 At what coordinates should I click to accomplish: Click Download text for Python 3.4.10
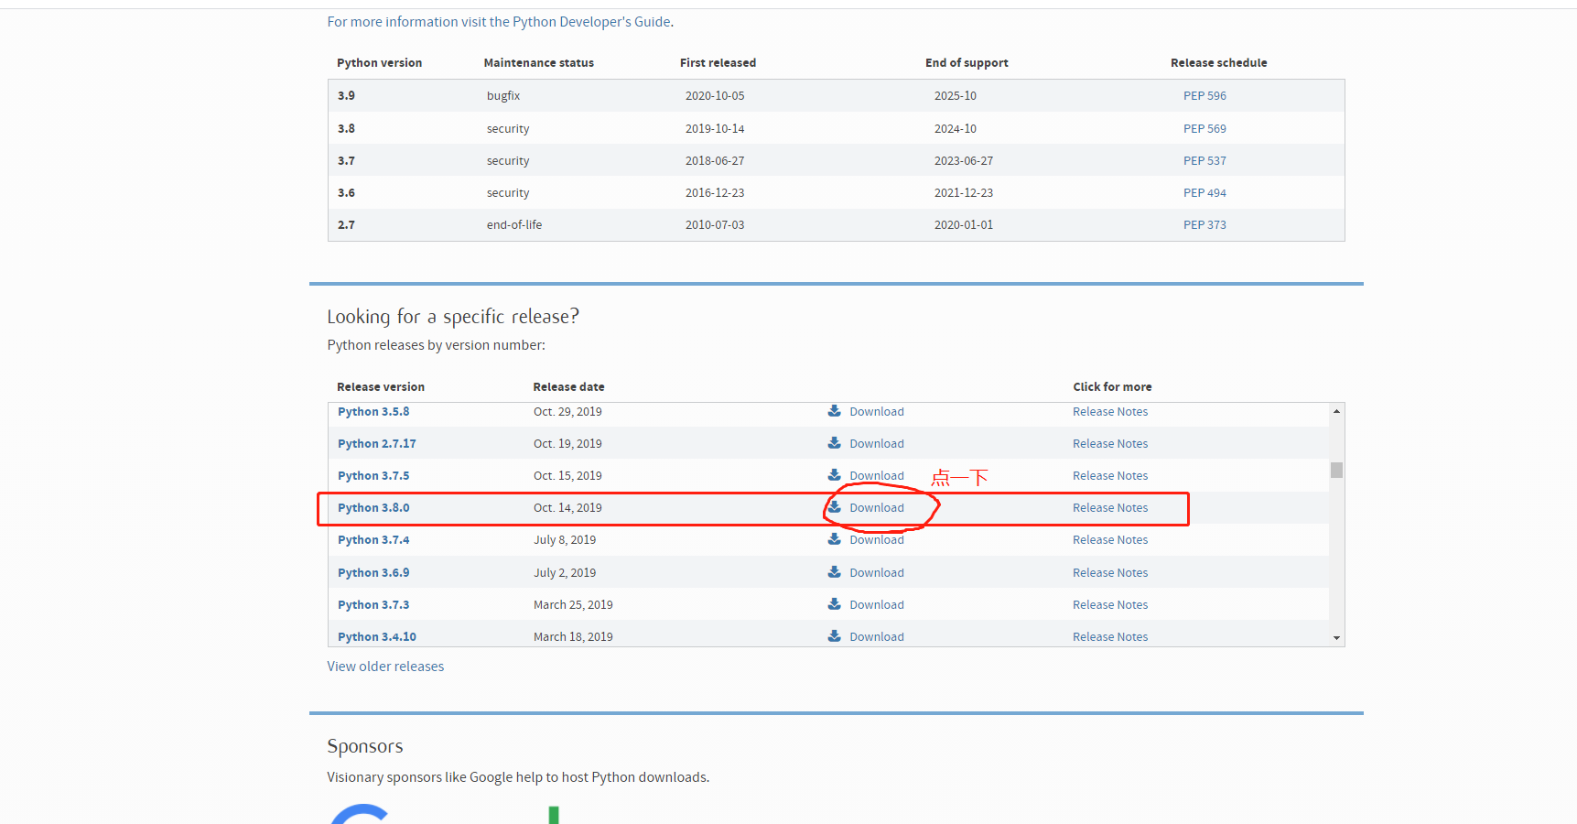877,636
